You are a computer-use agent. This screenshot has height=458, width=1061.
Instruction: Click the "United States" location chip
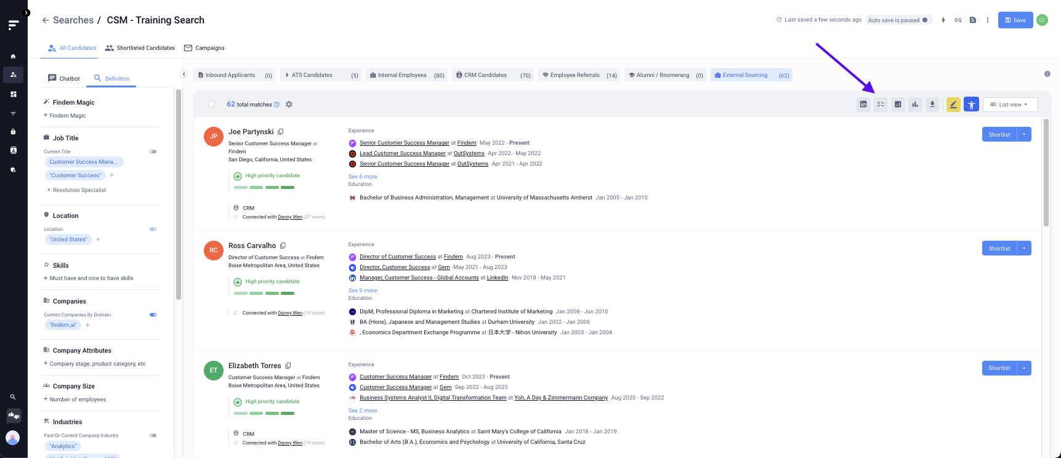tap(68, 239)
